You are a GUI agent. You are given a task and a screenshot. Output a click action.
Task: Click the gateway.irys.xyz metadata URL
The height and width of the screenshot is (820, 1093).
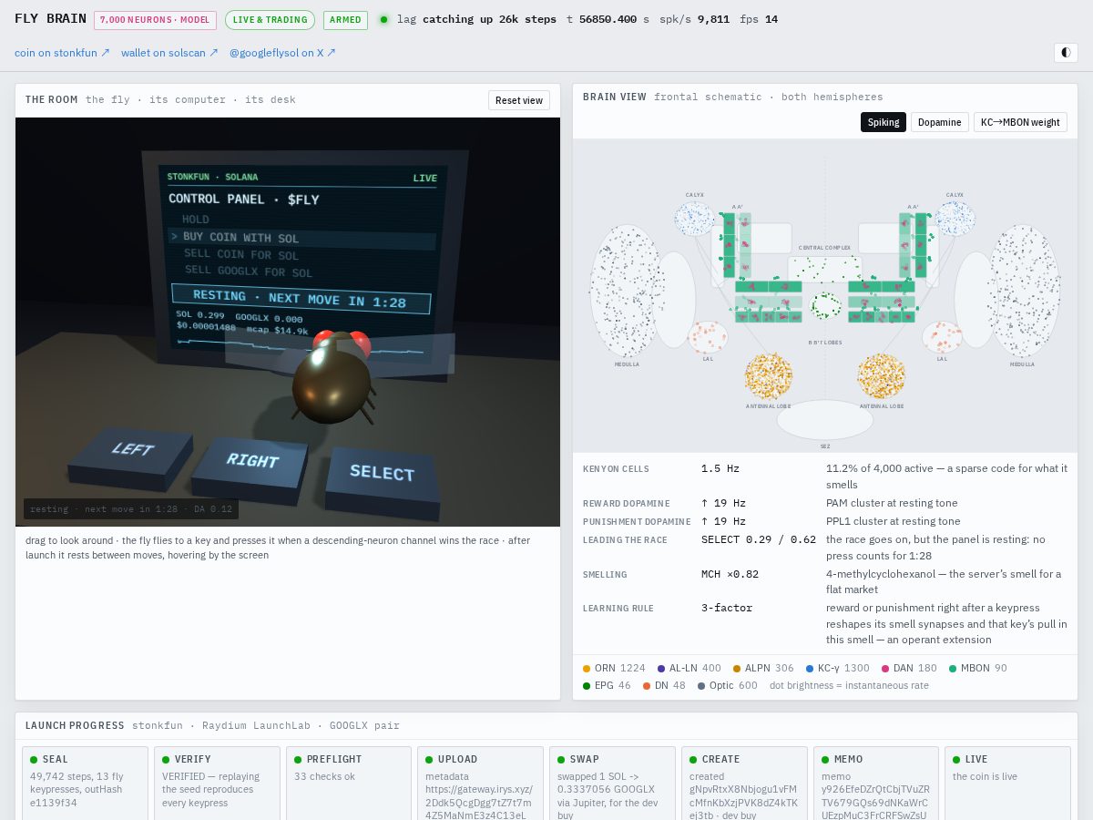477,804
